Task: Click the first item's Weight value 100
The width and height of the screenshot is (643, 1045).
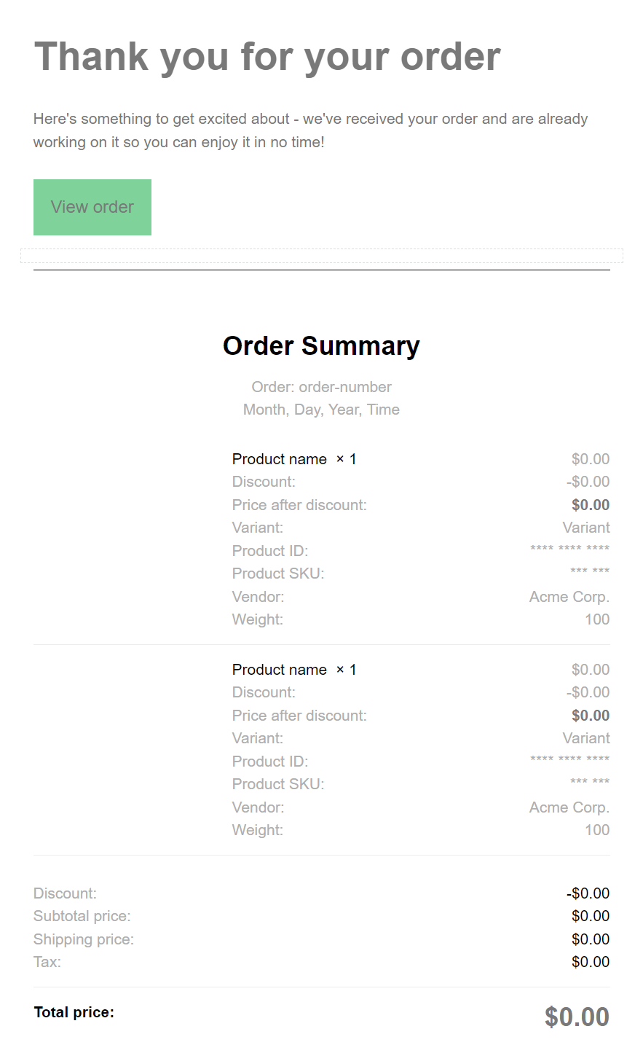Action: pos(597,619)
